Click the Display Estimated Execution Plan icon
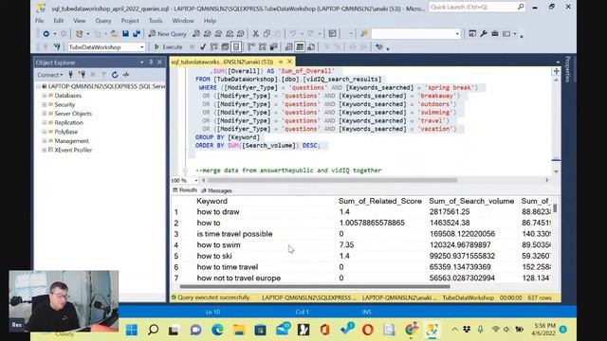Screen dimensions: 607x341 [x=213, y=47]
